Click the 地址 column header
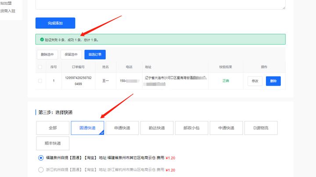Screen dimensions: 316x177 pos(148,67)
